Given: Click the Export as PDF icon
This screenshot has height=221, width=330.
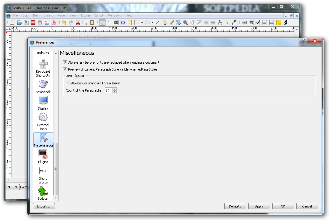Looking at the screenshot, I should (x=54, y=23).
